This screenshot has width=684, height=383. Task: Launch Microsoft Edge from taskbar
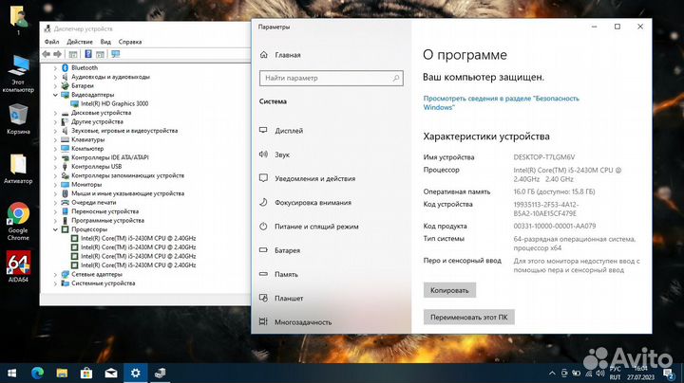(37, 373)
